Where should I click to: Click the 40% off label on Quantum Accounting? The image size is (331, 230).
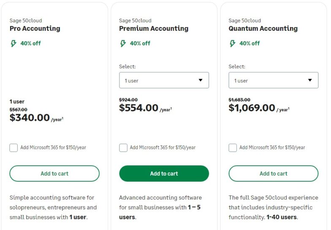(x=250, y=43)
